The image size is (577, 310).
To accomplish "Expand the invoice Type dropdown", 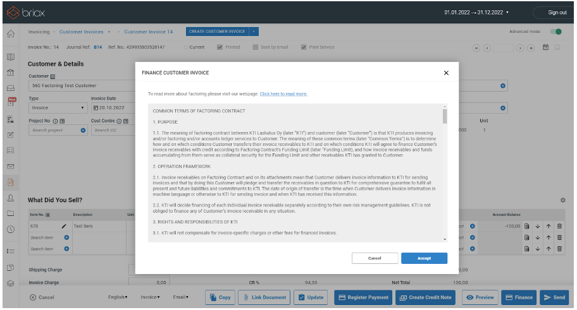I will (57, 108).
